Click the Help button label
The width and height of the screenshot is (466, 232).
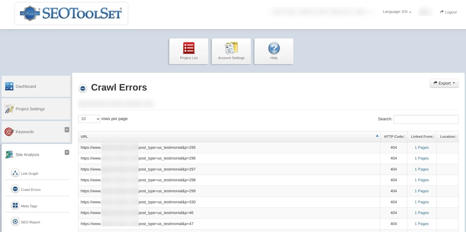pos(274,58)
